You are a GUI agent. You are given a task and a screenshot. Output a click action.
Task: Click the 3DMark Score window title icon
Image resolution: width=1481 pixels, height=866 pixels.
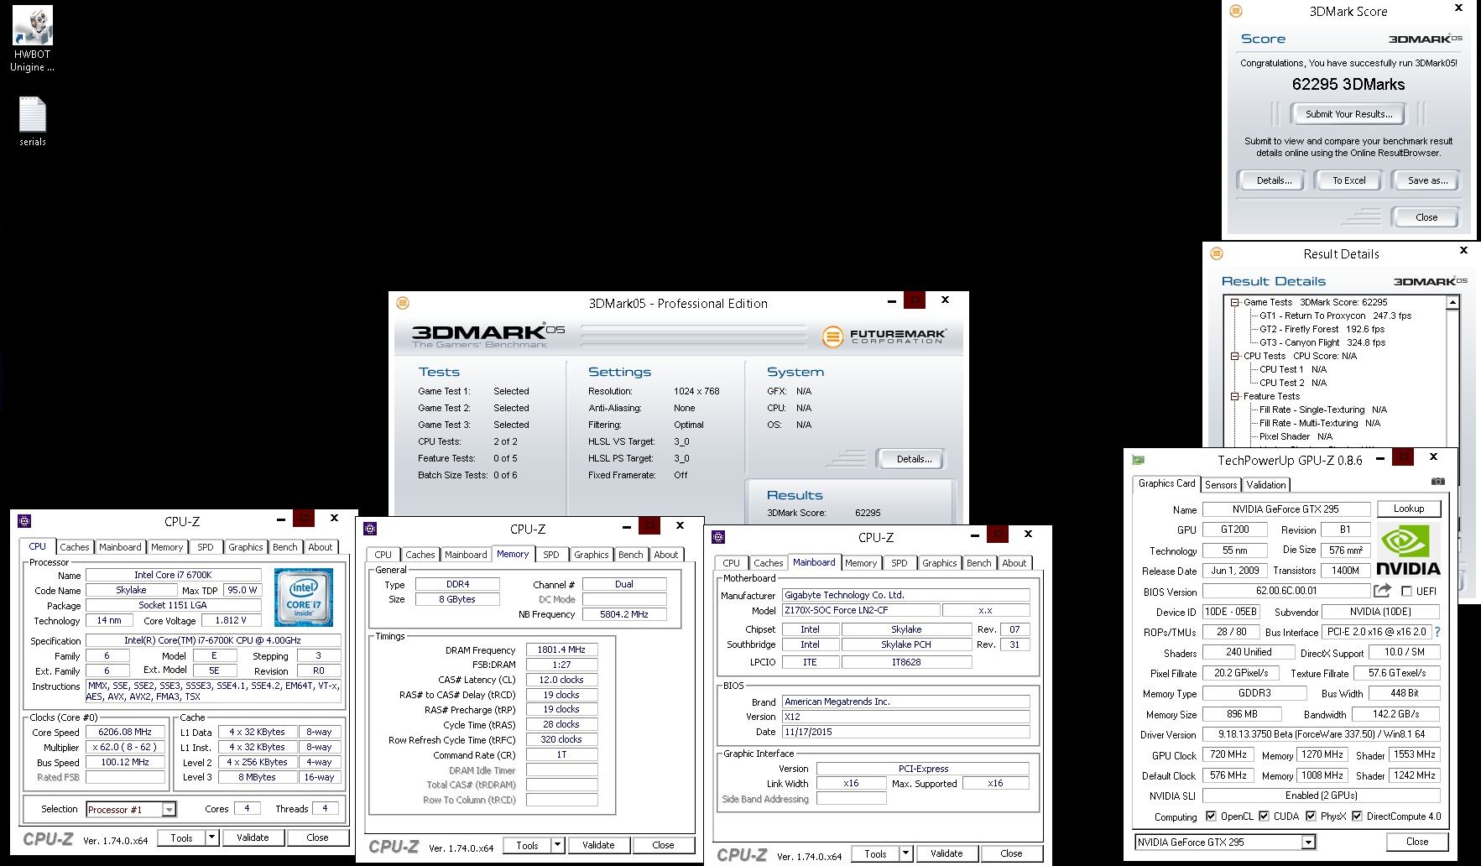(x=1235, y=11)
